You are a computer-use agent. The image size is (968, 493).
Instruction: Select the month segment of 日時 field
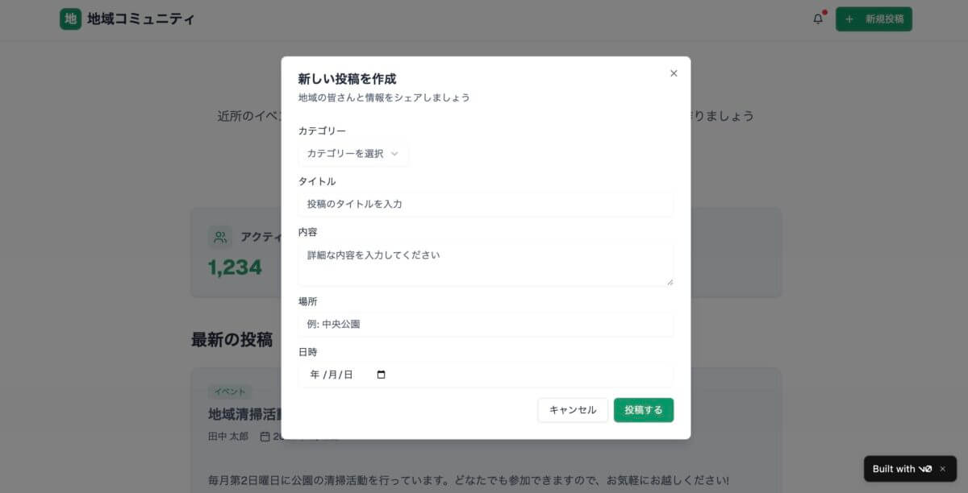click(332, 375)
